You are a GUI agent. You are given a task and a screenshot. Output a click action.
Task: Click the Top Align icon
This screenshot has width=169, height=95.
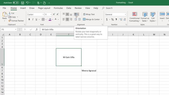click(x=64, y=14)
